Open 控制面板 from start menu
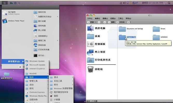The image size is (173, 103). tap(41, 36)
